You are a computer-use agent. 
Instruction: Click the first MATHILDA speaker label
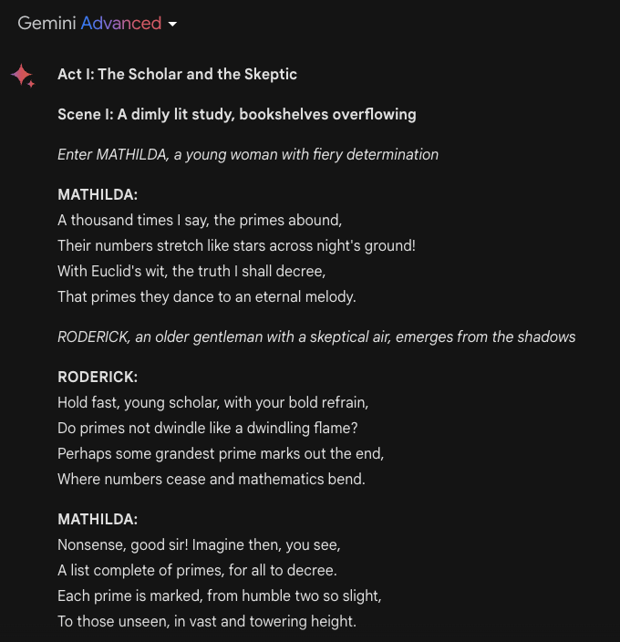(x=98, y=194)
